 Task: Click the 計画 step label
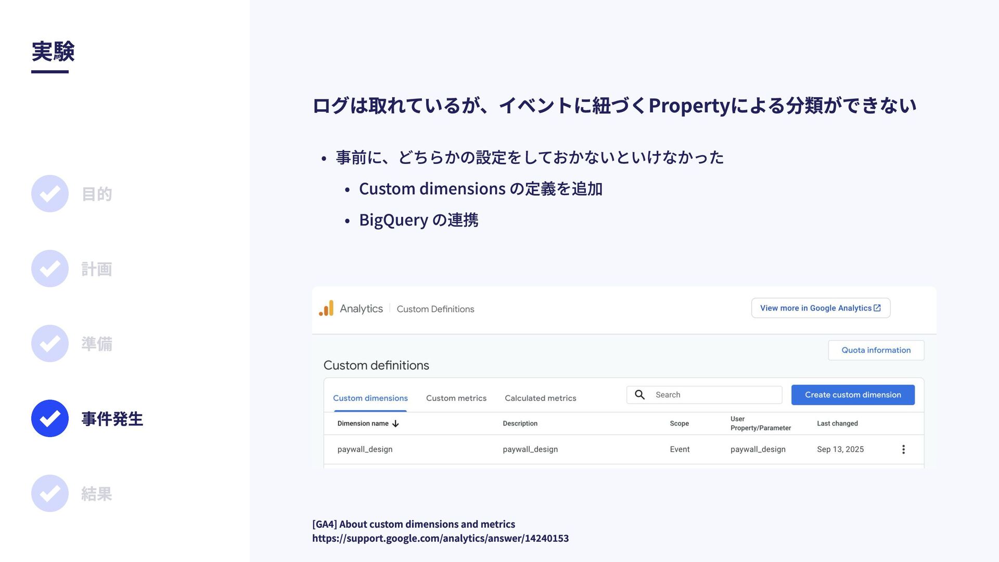[97, 269]
